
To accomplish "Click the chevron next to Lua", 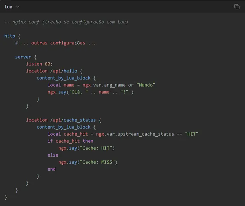I will click(x=18, y=7).
